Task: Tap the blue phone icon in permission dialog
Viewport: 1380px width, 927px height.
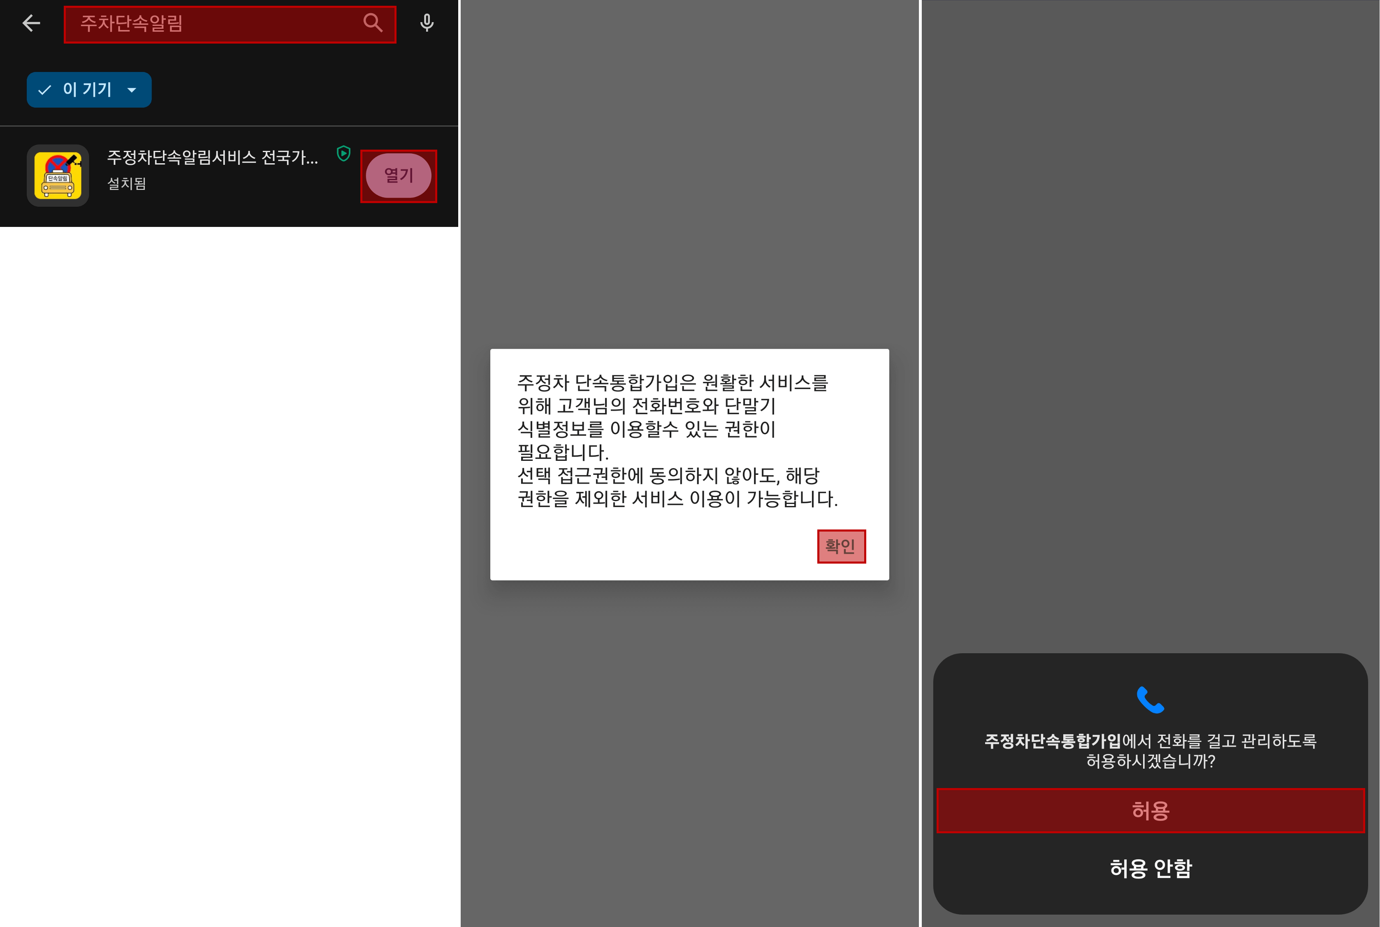Action: point(1150,700)
